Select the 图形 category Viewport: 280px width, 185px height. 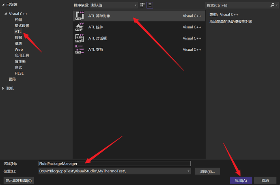13,79
